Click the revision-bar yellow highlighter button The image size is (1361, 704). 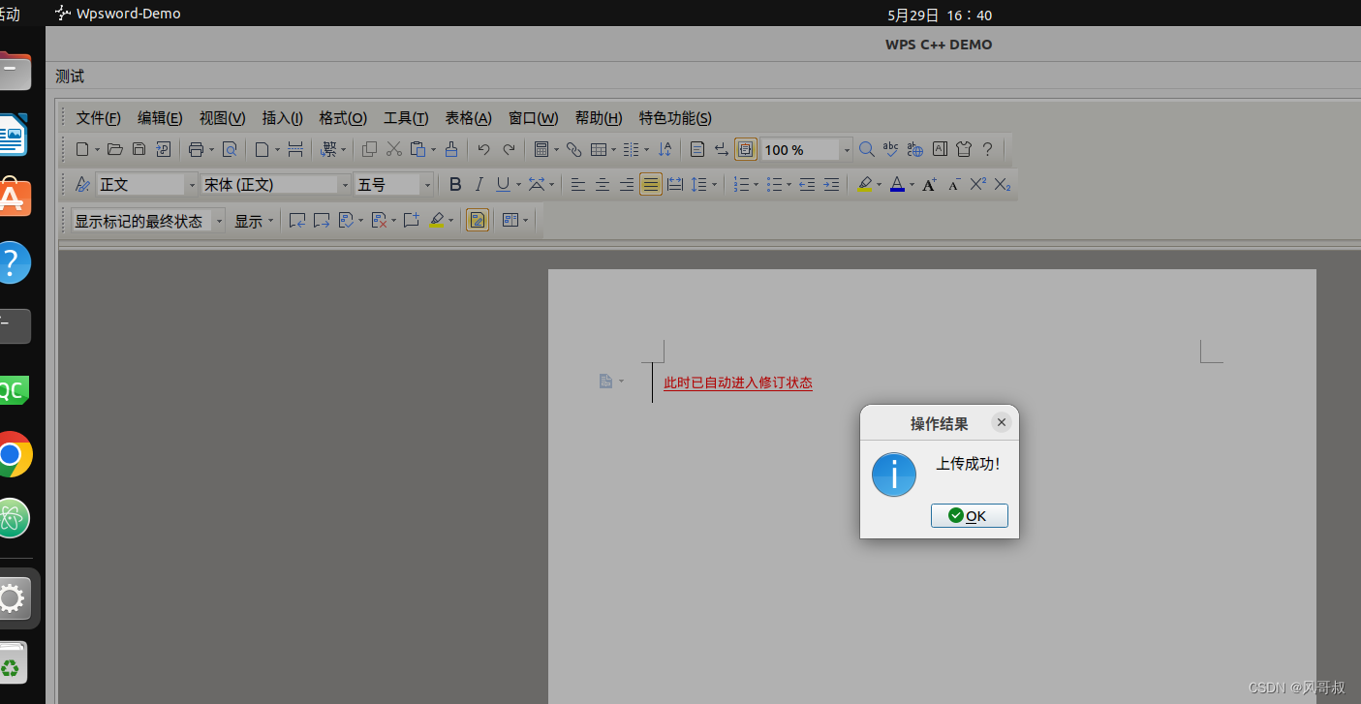[438, 221]
